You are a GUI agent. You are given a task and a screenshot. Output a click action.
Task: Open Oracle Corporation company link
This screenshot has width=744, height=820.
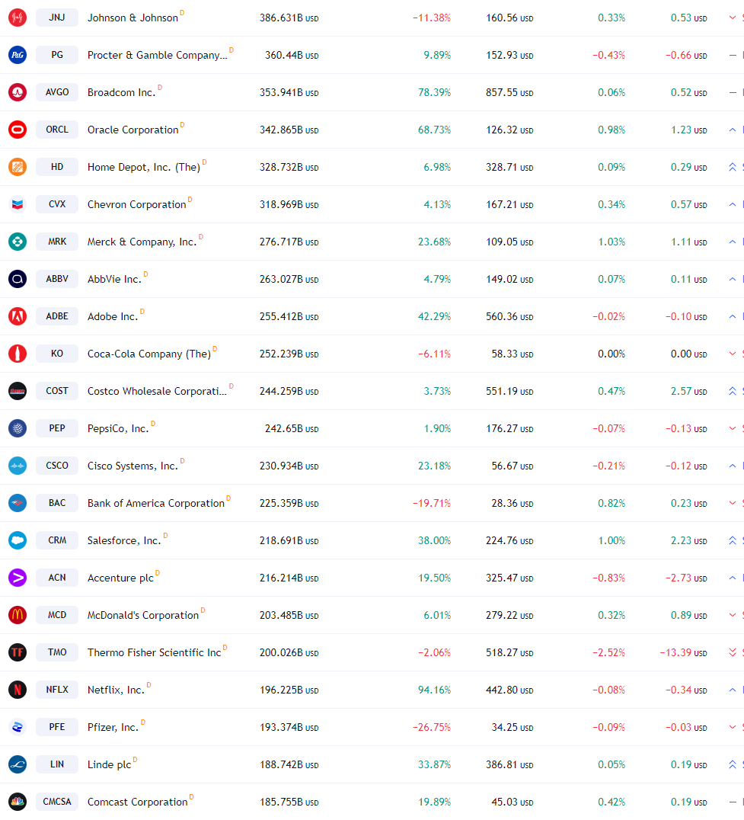(133, 130)
